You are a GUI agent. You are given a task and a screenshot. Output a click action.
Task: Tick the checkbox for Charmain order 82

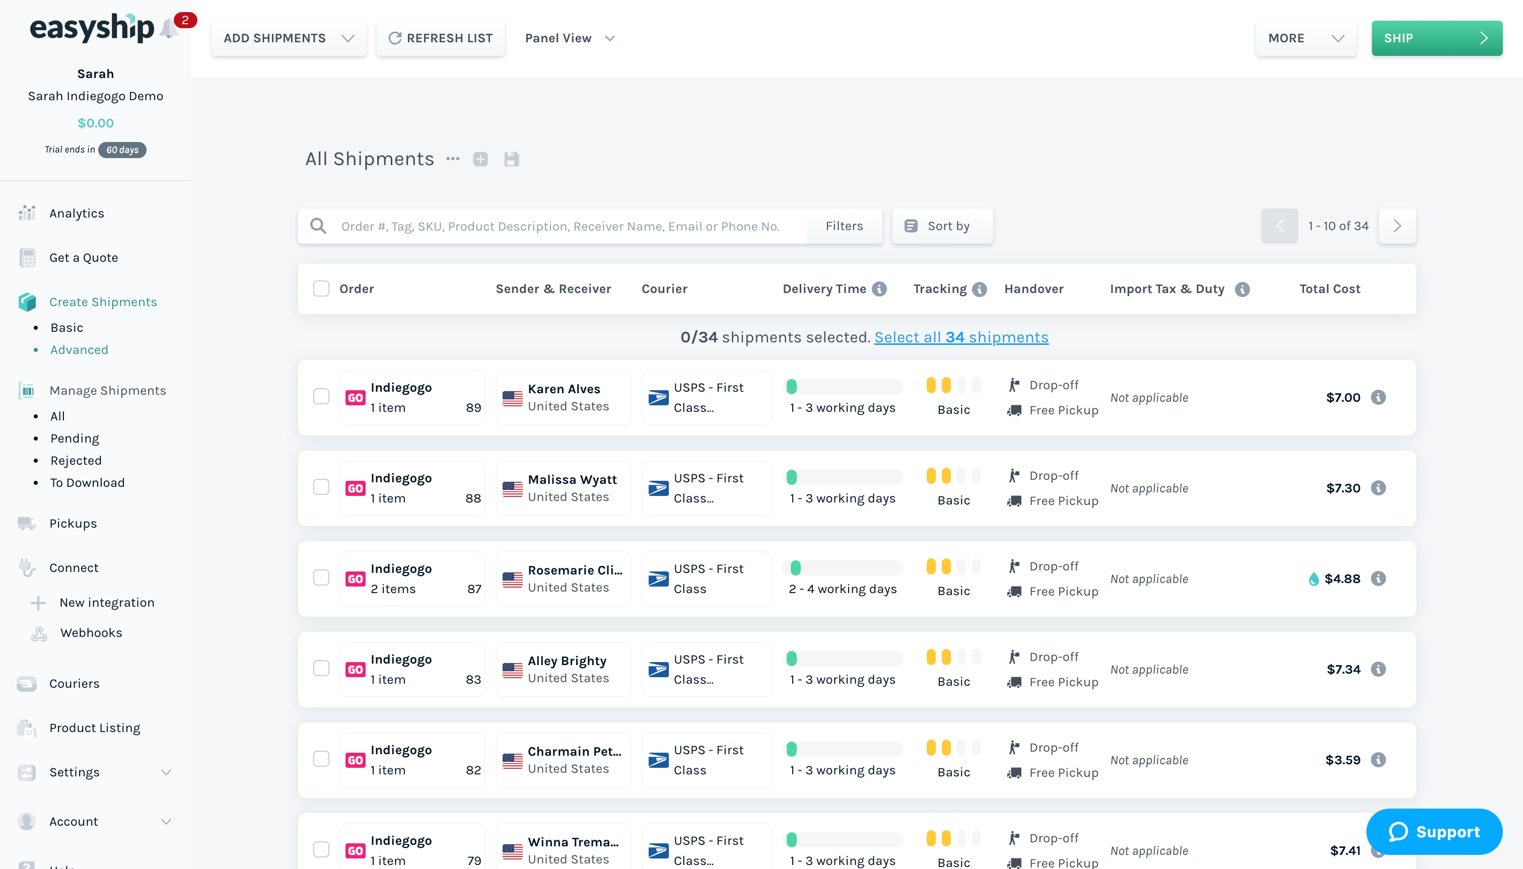tap(321, 759)
